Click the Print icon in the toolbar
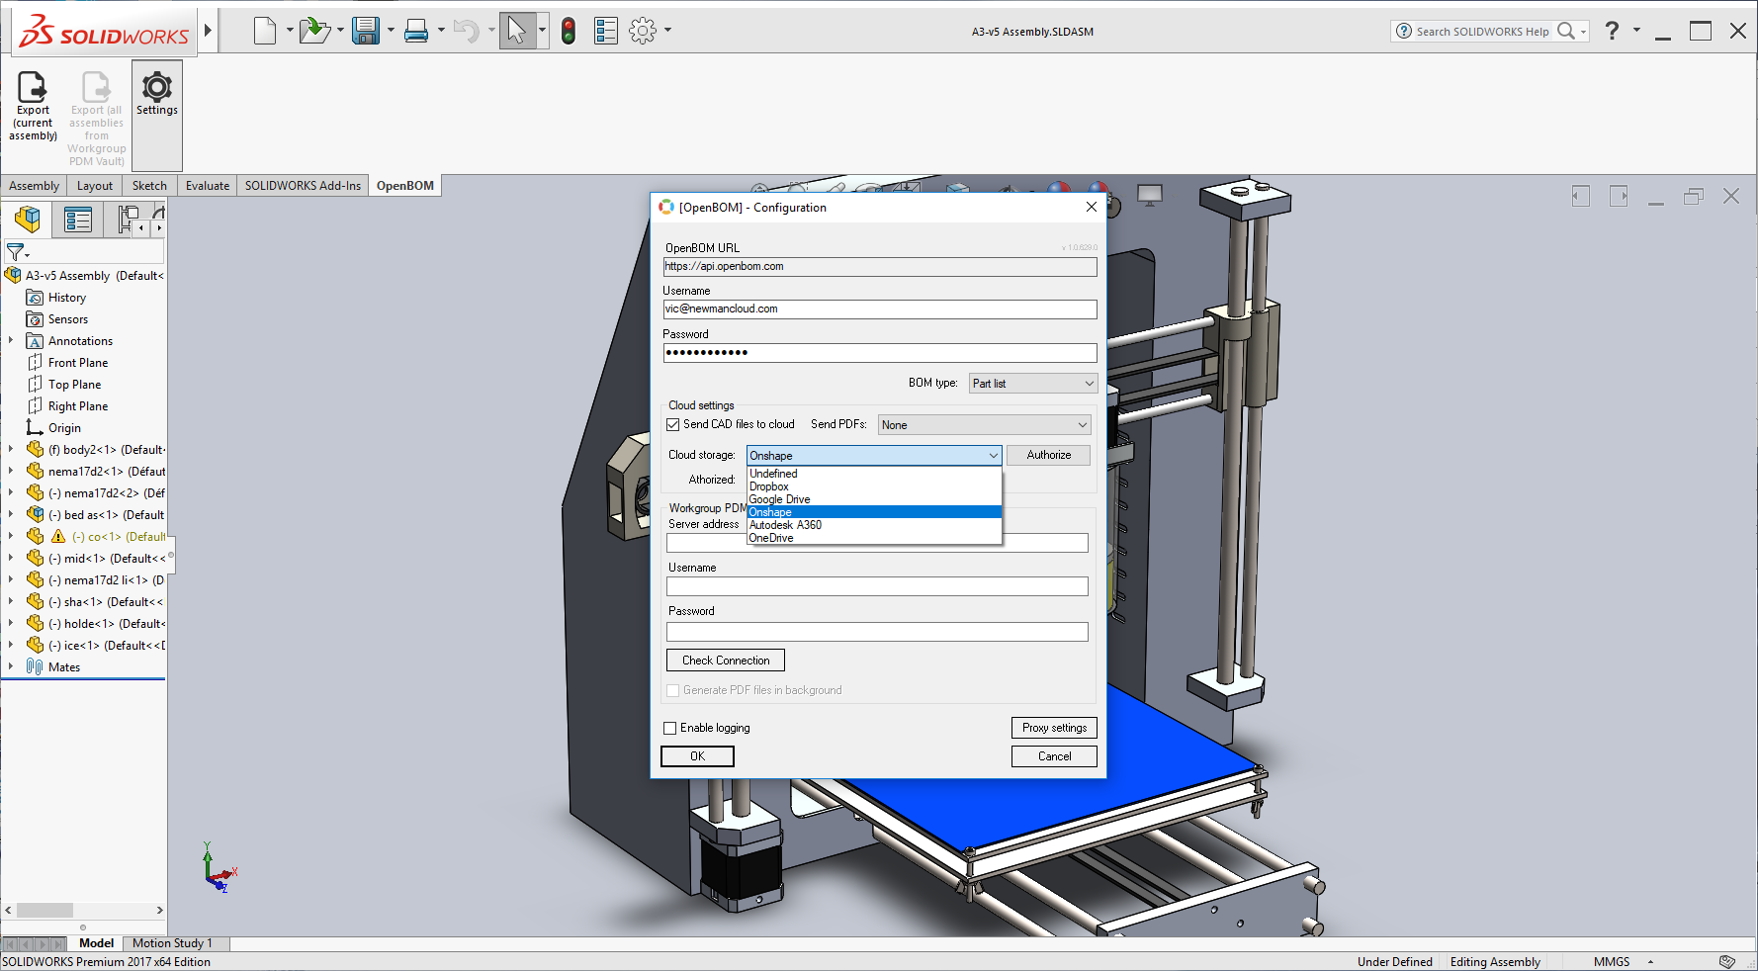The width and height of the screenshot is (1758, 971). pos(415,30)
